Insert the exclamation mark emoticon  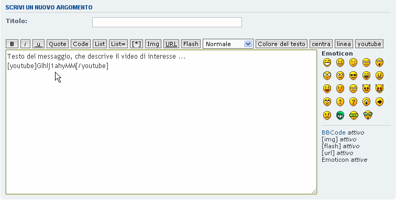coord(340,102)
